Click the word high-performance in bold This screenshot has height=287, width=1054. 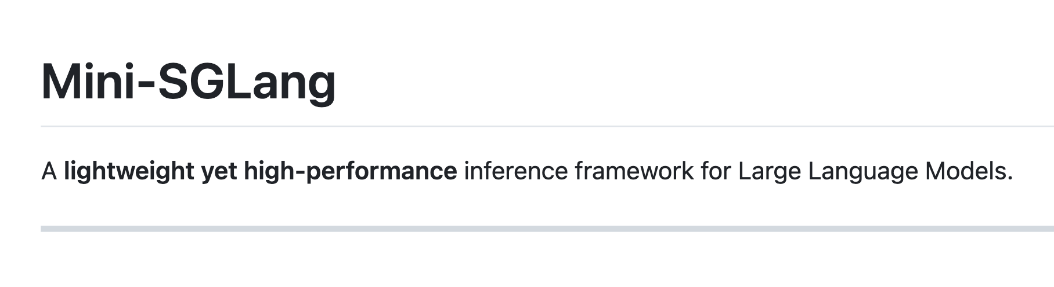350,171
